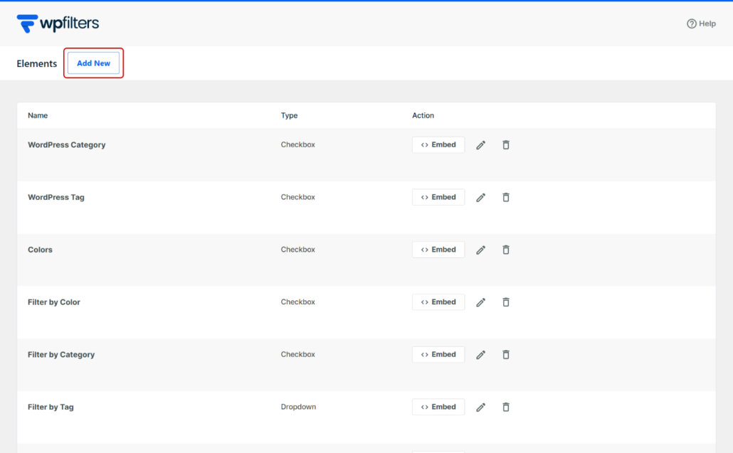Click the Dropdown type of Filter by Tag
Image resolution: width=733 pixels, height=453 pixels.
(298, 407)
